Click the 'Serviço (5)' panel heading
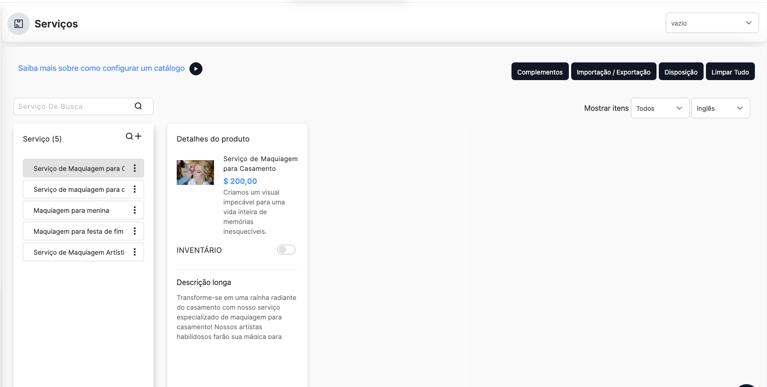767x387 pixels. (x=42, y=139)
